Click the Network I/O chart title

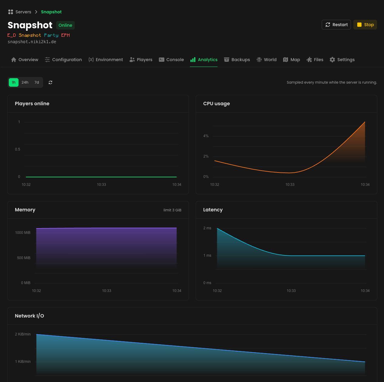pyautogui.click(x=29, y=316)
